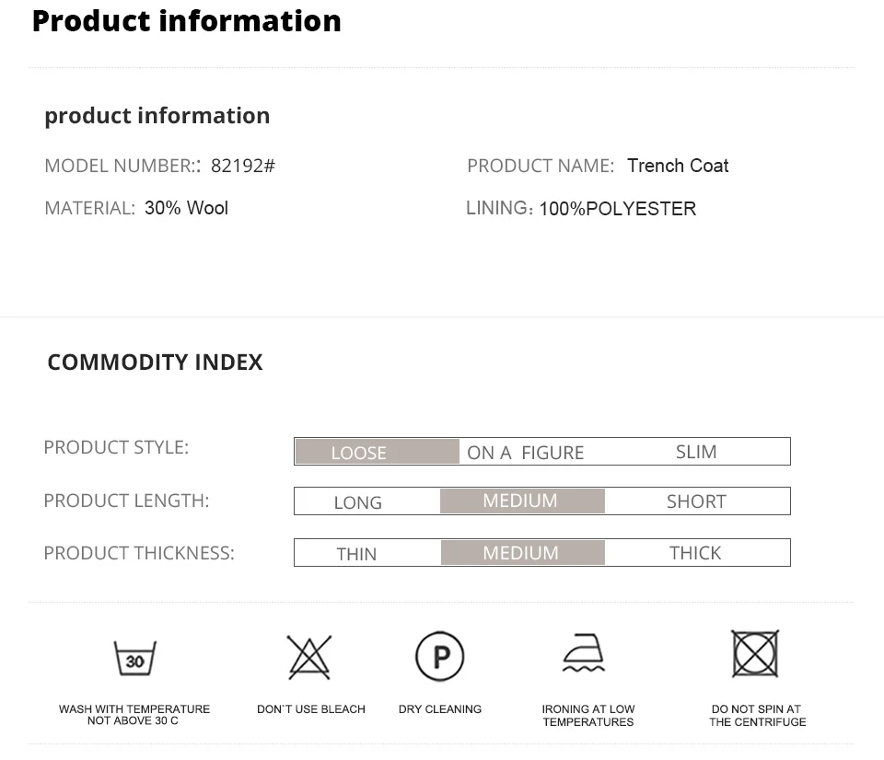Click the Trench Coat product name
This screenshot has height=760, width=884.
pyautogui.click(x=678, y=166)
